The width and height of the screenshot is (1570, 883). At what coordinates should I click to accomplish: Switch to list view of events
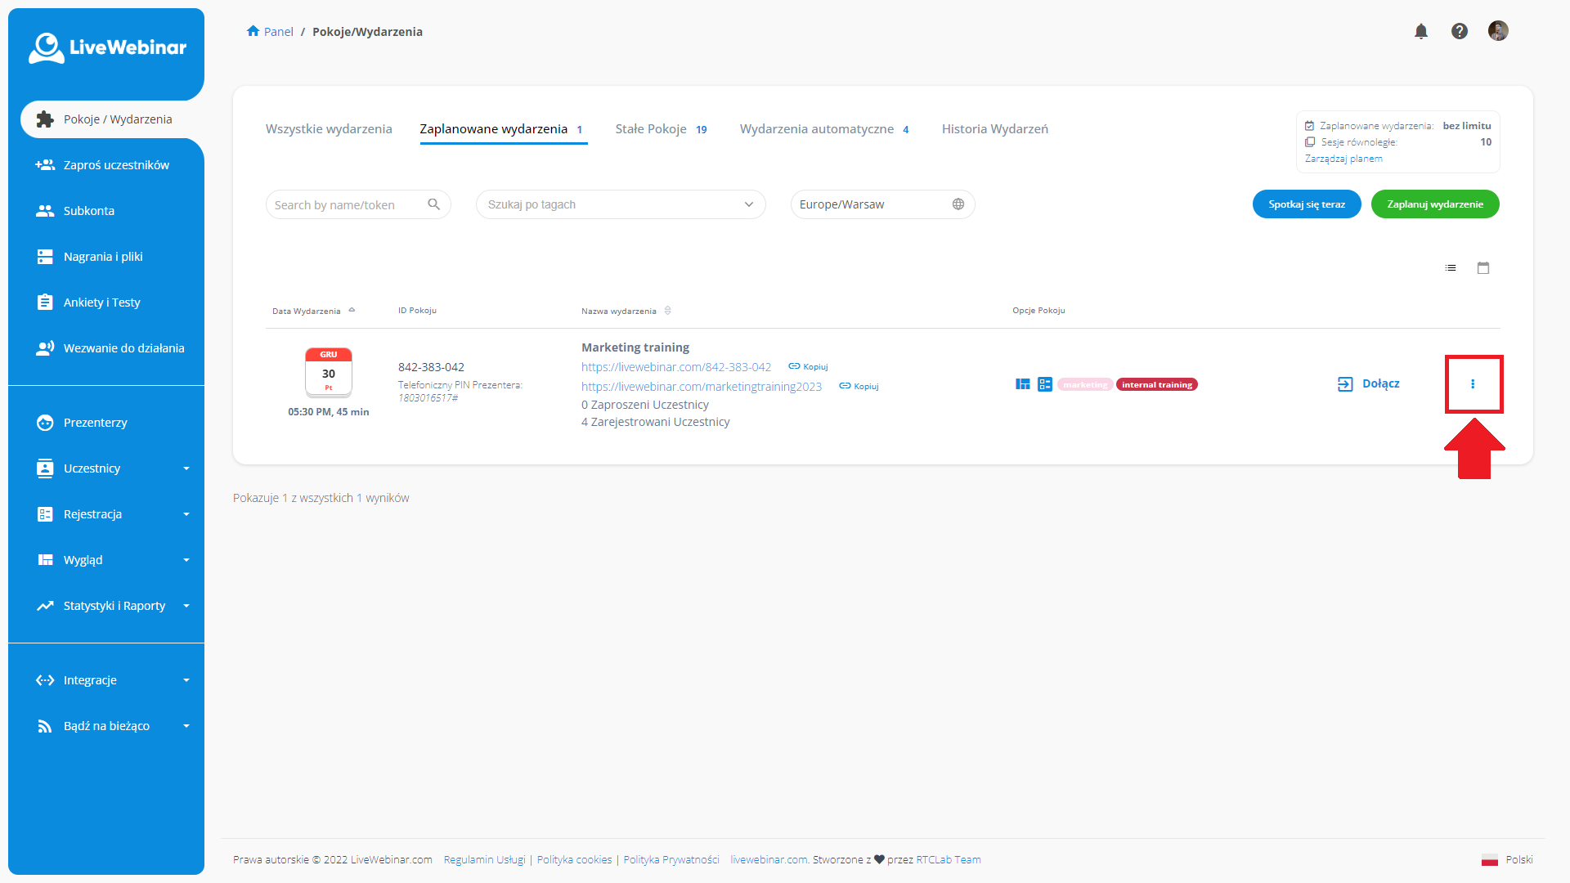[1450, 267]
